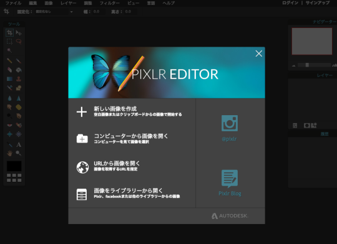Open the ヘルプ menu
Image resolution: width=337 pixels, height=244 pixels.
[x=168, y=3]
